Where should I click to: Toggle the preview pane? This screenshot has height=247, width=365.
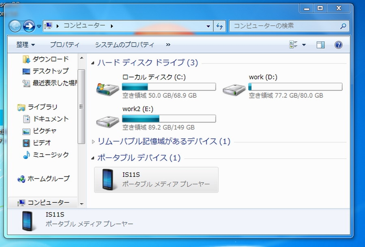point(320,45)
